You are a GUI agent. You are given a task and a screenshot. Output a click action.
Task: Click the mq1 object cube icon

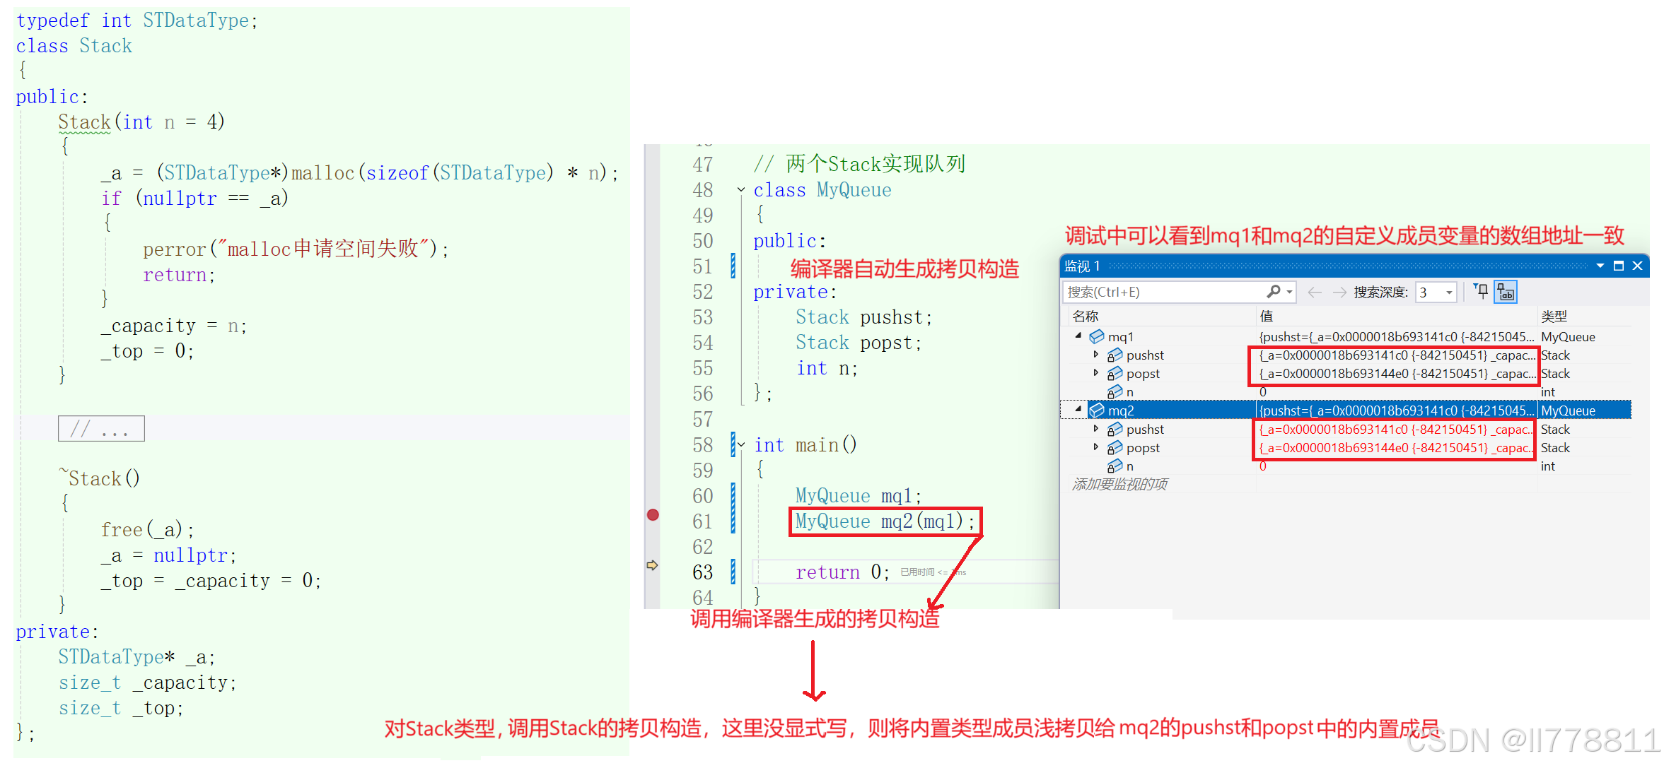click(x=1097, y=337)
